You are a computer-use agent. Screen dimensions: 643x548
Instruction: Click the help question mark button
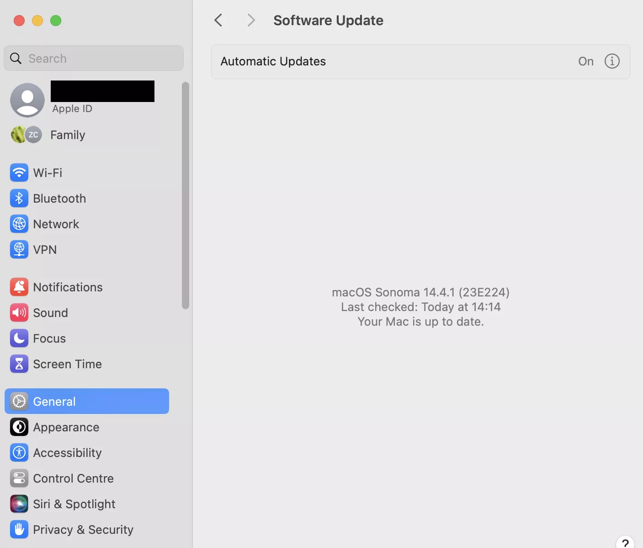click(625, 543)
